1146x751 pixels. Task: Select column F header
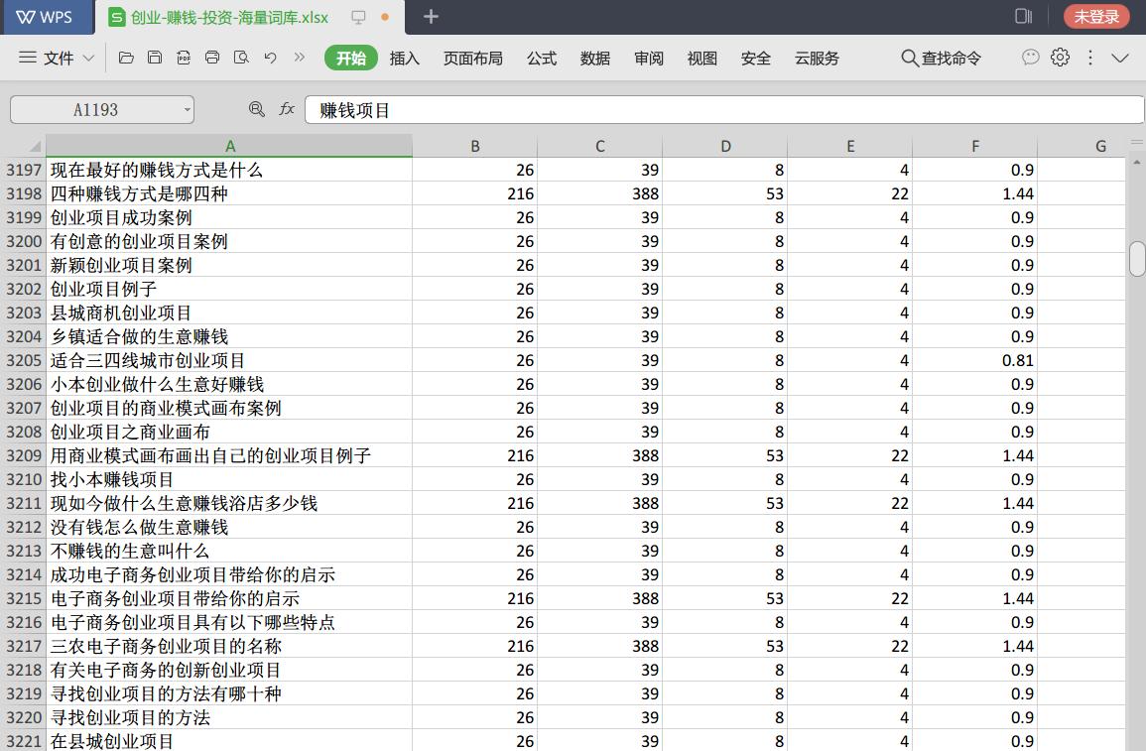pos(975,146)
